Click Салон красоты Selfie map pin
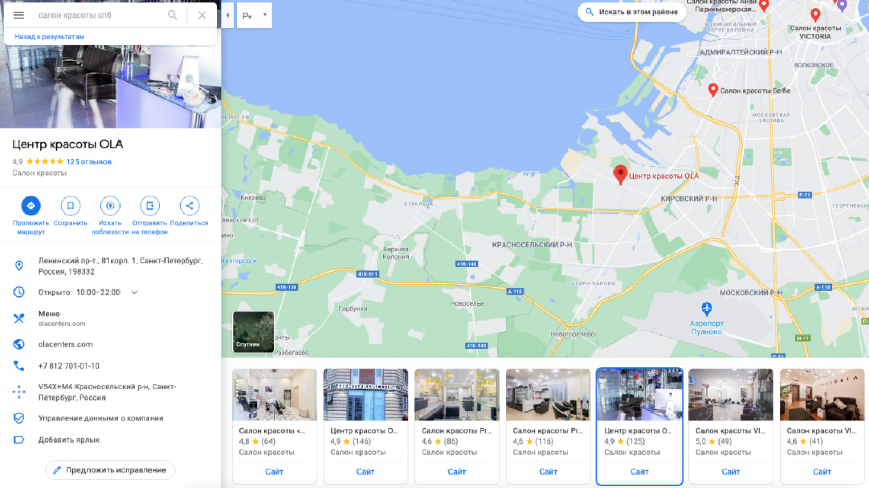869x488 pixels. pyautogui.click(x=713, y=89)
